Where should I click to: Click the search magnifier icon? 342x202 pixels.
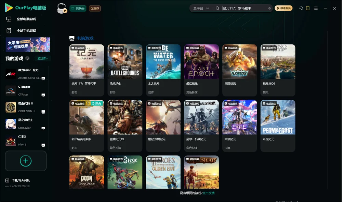pyautogui.click(x=217, y=8)
